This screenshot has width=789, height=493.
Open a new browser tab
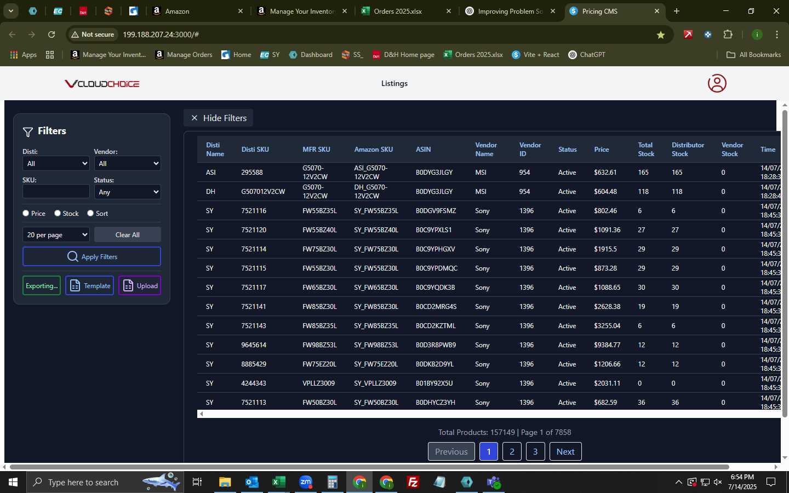click(677, 11)
